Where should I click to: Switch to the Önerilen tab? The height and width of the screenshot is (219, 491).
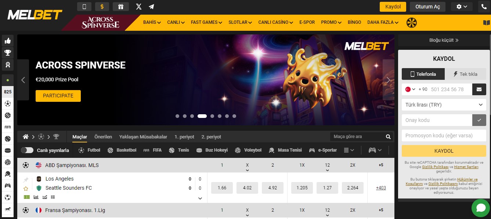(x=103, y=137)
